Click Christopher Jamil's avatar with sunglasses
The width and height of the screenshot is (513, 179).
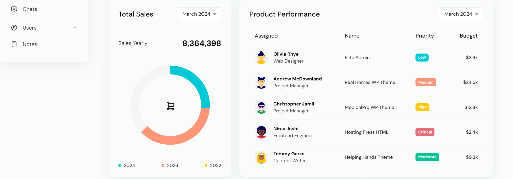(x=261, y=107)
